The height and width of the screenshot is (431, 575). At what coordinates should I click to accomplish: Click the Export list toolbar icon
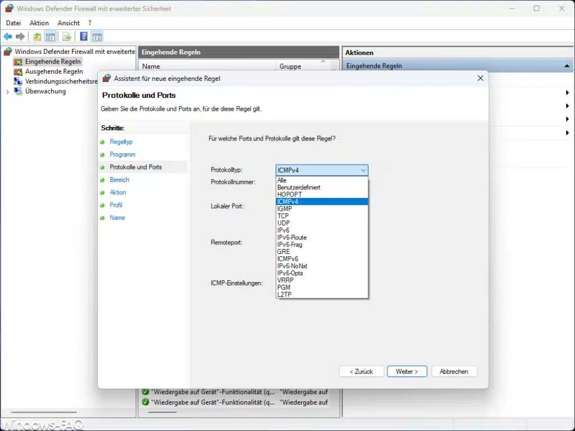[x=67, y=37]
